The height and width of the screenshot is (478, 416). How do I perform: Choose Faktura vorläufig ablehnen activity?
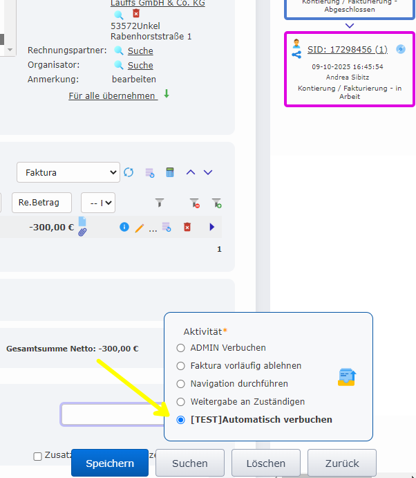[181, 366]
